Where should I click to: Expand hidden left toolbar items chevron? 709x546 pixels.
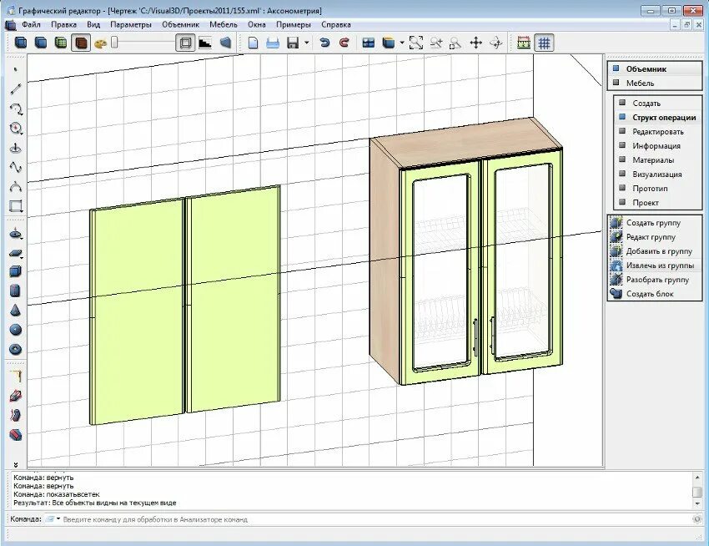pos(16,464)
